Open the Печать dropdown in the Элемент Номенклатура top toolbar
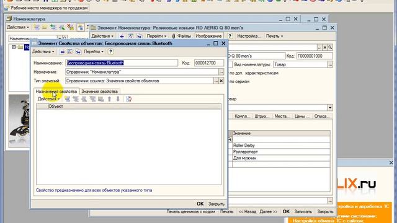Screen dimensions: 397x223 (x=274, y=36)
